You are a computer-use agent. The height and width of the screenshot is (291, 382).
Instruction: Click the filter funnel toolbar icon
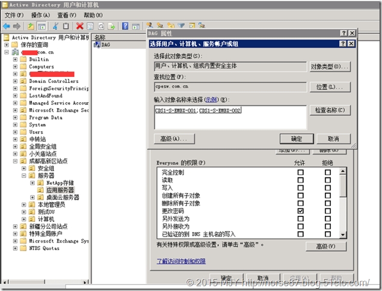(181, 26)
